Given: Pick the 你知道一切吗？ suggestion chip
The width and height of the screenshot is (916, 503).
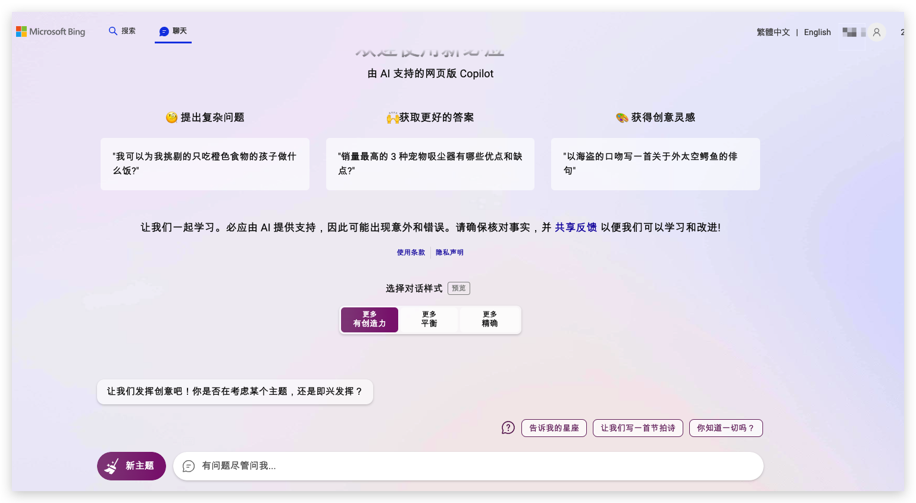Looking at the screenshot, I should 726,428.
